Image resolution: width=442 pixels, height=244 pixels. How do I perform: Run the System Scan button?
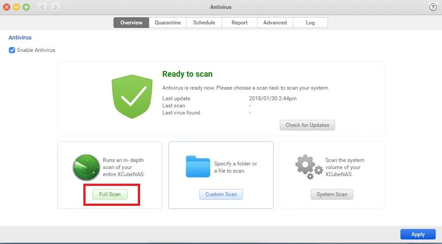coord(332,194)
